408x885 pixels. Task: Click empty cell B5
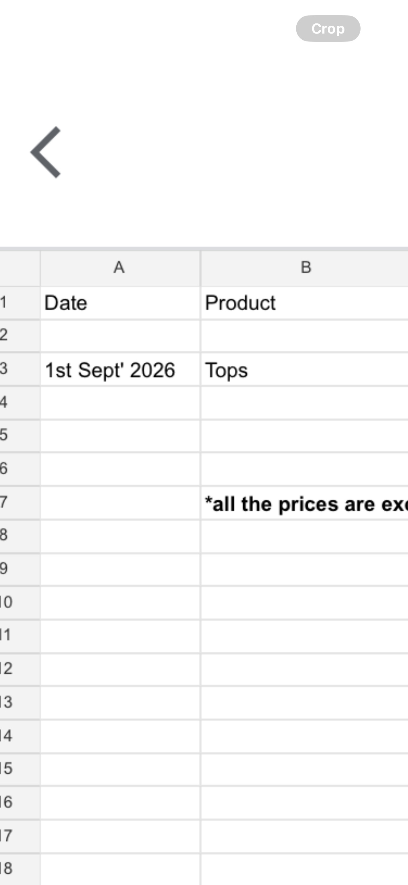click(x=305, y=436)
